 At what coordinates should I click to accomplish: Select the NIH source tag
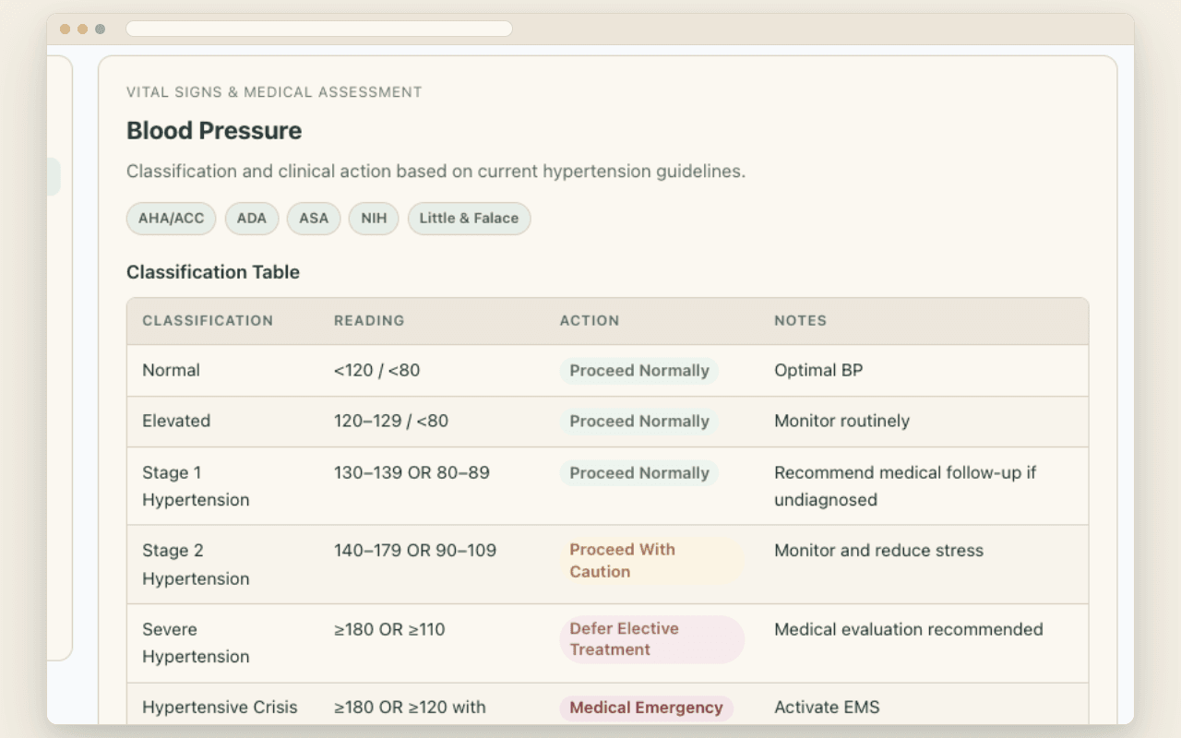[374, 219]
